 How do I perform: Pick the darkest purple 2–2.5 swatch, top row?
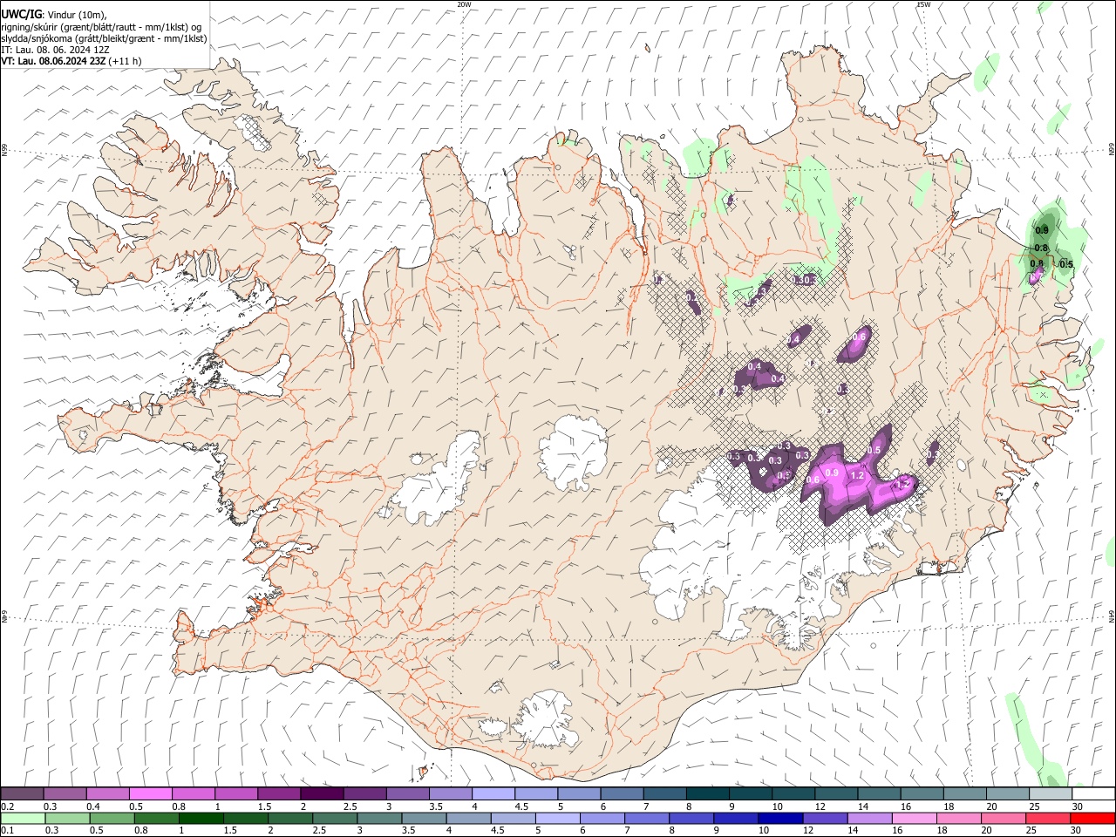tap(321, 794)
